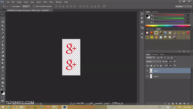Select the Move tool

click(x=3, y=15)
